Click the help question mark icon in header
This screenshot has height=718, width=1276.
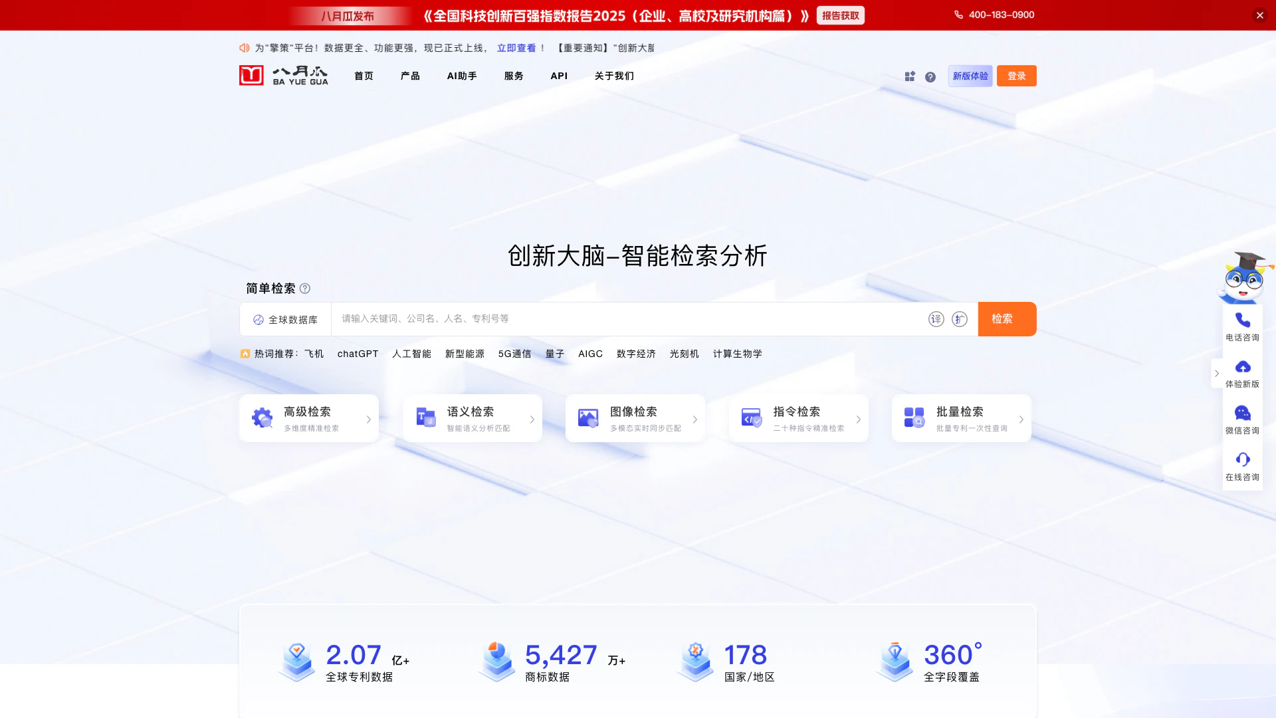point(930,77)
